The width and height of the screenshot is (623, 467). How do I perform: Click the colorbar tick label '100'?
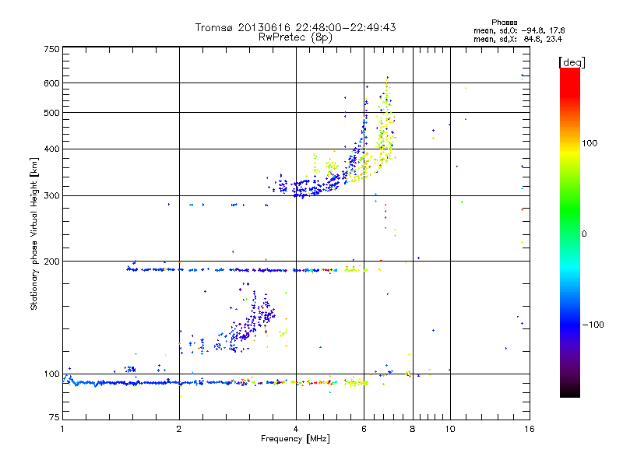tap(590, 143)
